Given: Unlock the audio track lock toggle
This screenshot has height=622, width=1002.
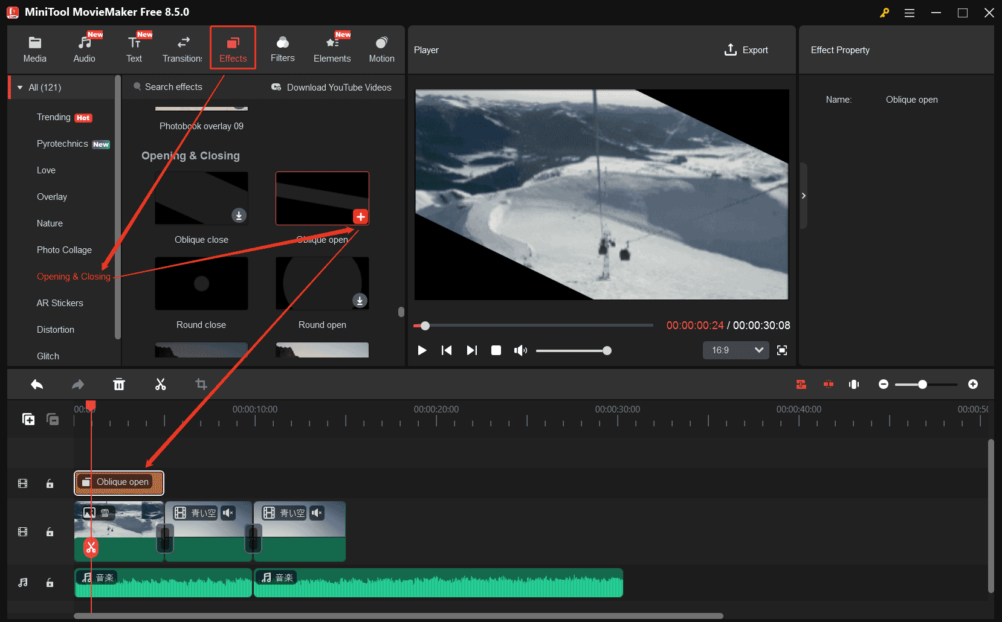Looking at the screenshot, I should [x=50, y=583].
